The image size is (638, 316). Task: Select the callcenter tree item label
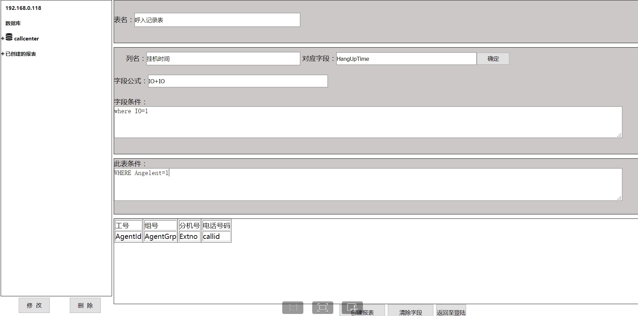[26, 39]
